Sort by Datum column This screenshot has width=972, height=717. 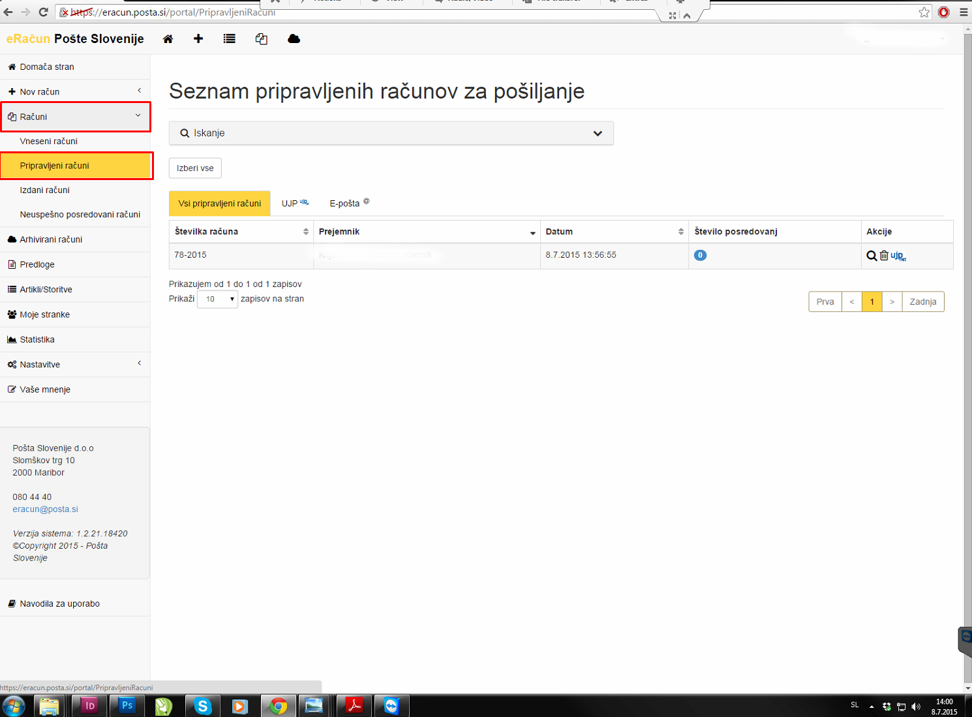click(x=615, y=232)
